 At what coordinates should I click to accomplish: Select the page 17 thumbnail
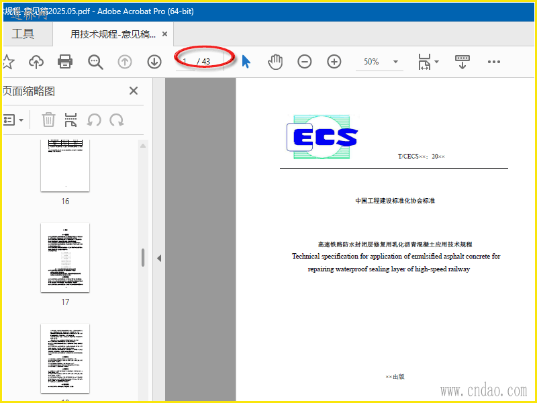[65, 258]
